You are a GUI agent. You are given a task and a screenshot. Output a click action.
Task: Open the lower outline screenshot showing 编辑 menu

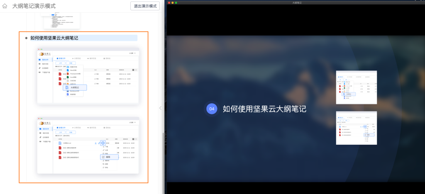pos(88,145)
